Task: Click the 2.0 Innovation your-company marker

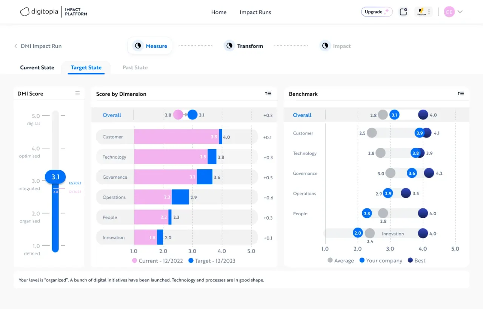Action: point(358,233)
